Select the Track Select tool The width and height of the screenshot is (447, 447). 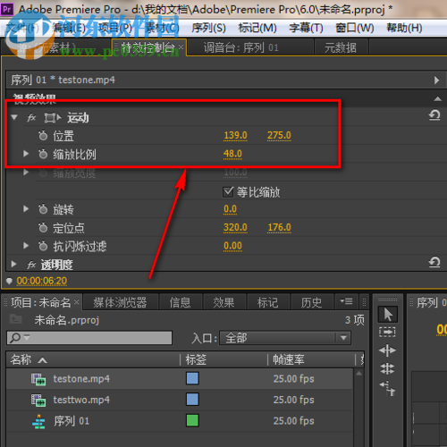[387, 332]
